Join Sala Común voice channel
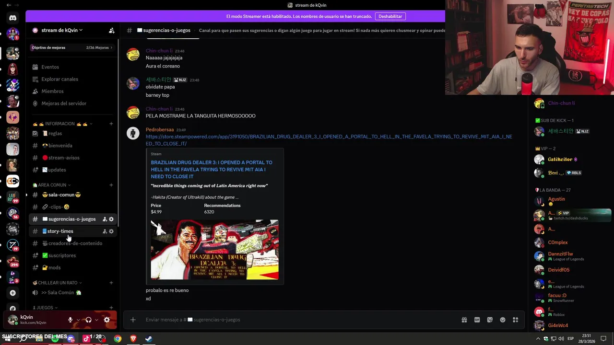Image resolution: width=614 pixels, height=345 pixels. 72,293
